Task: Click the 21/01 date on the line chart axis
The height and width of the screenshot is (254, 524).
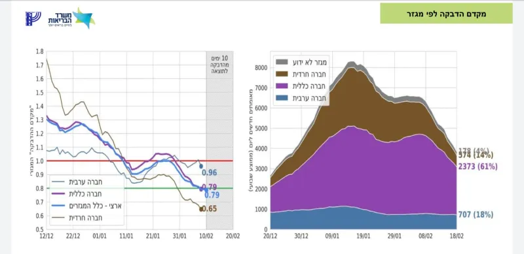Action: pos(153,236)
